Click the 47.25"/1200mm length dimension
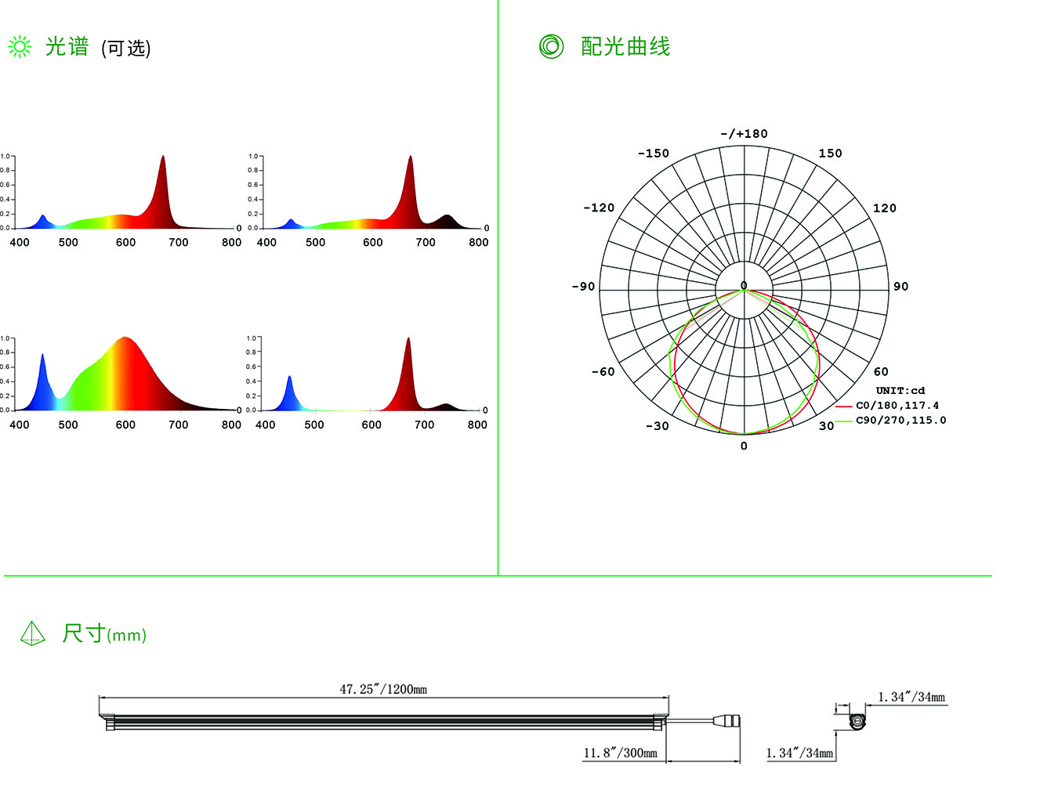 [383, 689]
